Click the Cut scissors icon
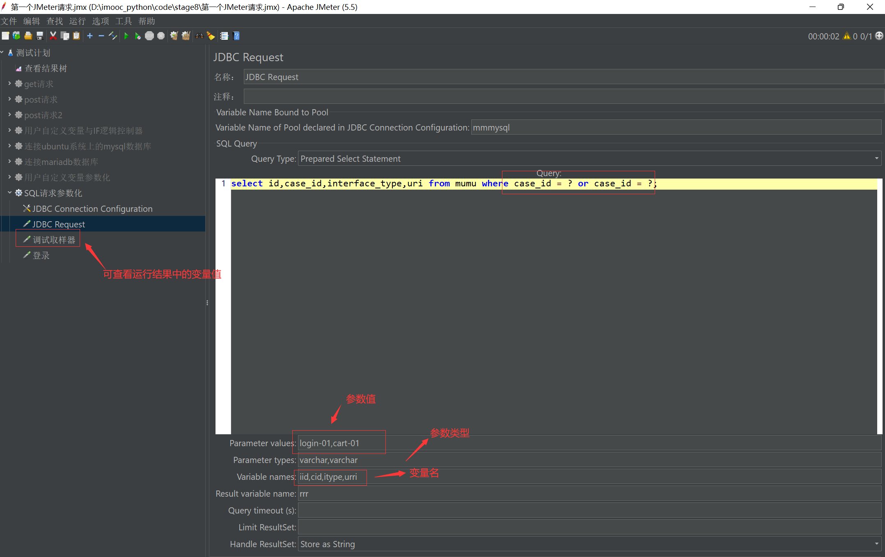 (53, 36)
